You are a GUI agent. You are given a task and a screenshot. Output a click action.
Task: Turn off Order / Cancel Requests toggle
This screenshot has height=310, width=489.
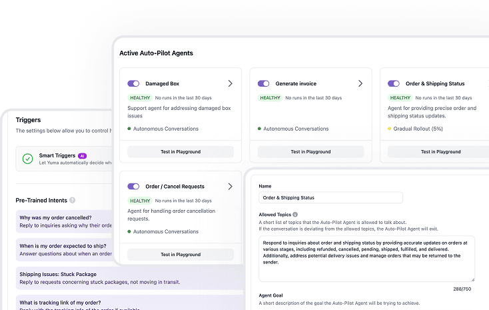(x=133, y=187)
